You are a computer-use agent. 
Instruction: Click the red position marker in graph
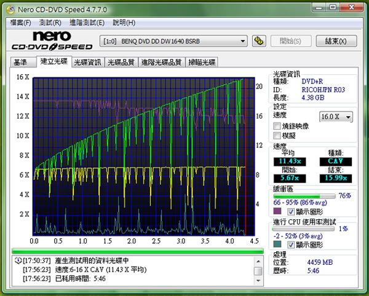click(245, 157)
